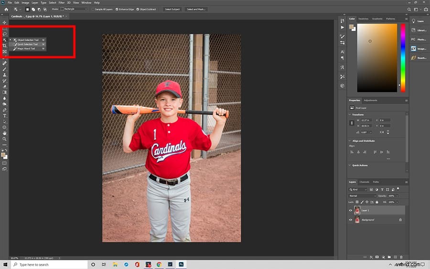Screen dimensions: 430x269
Task: Select the Frame tool
Action: point(4,52)
